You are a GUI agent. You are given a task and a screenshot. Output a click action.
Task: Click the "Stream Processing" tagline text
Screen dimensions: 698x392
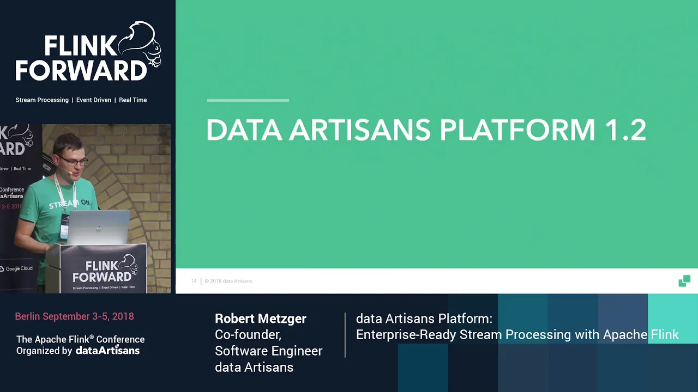click(42, 100)
